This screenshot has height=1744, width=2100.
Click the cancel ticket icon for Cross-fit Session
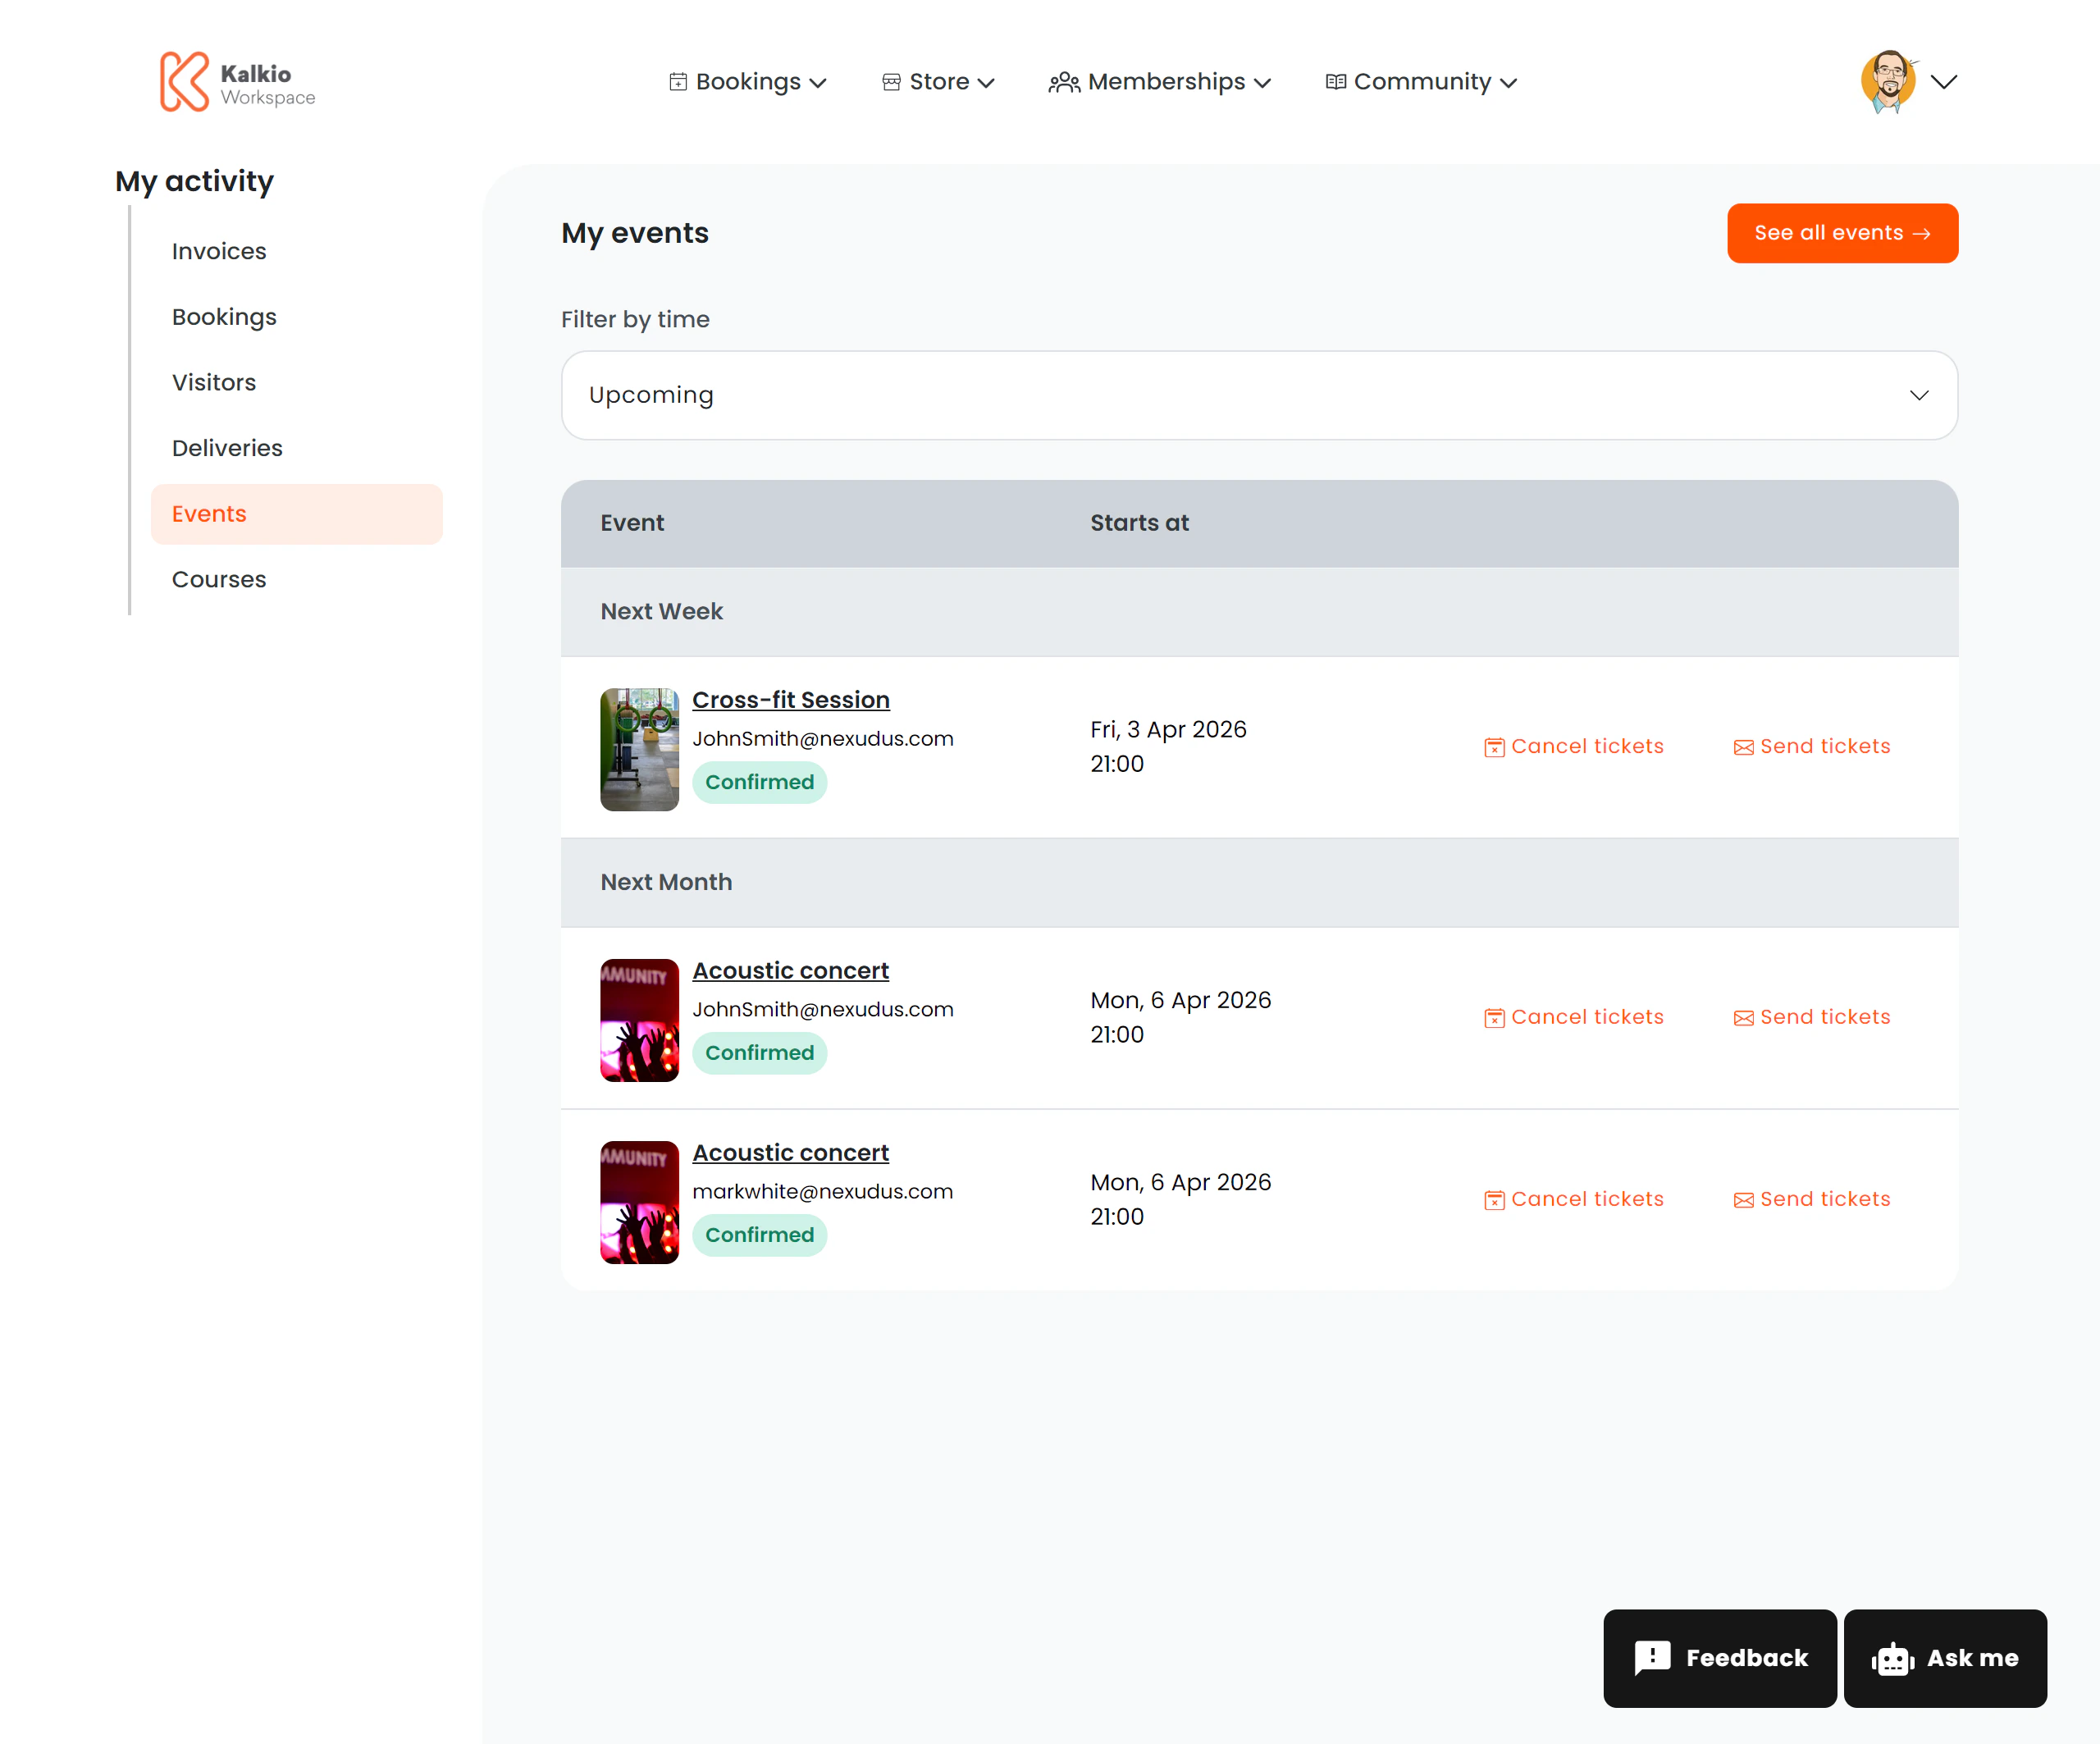coord(1494,746)
